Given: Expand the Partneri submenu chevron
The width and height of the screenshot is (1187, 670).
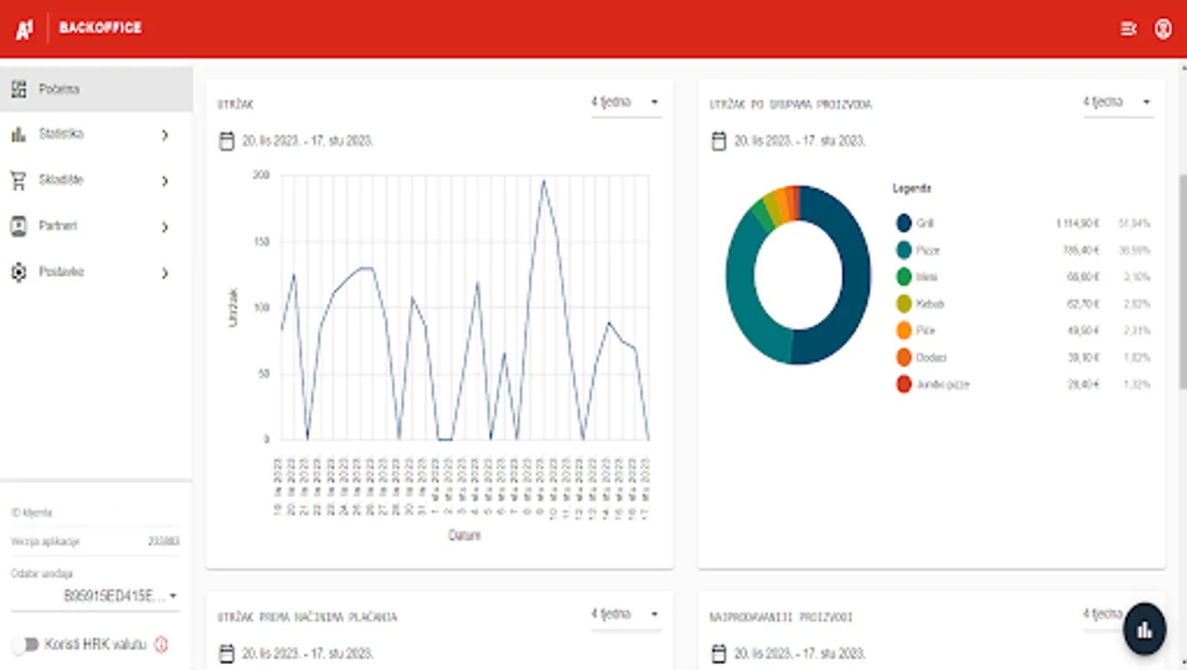Looking at the screenshot, I should 165,227.
